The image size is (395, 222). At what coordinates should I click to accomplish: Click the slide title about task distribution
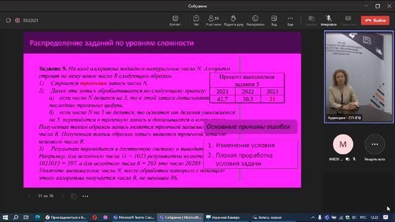tap(112, 43)
